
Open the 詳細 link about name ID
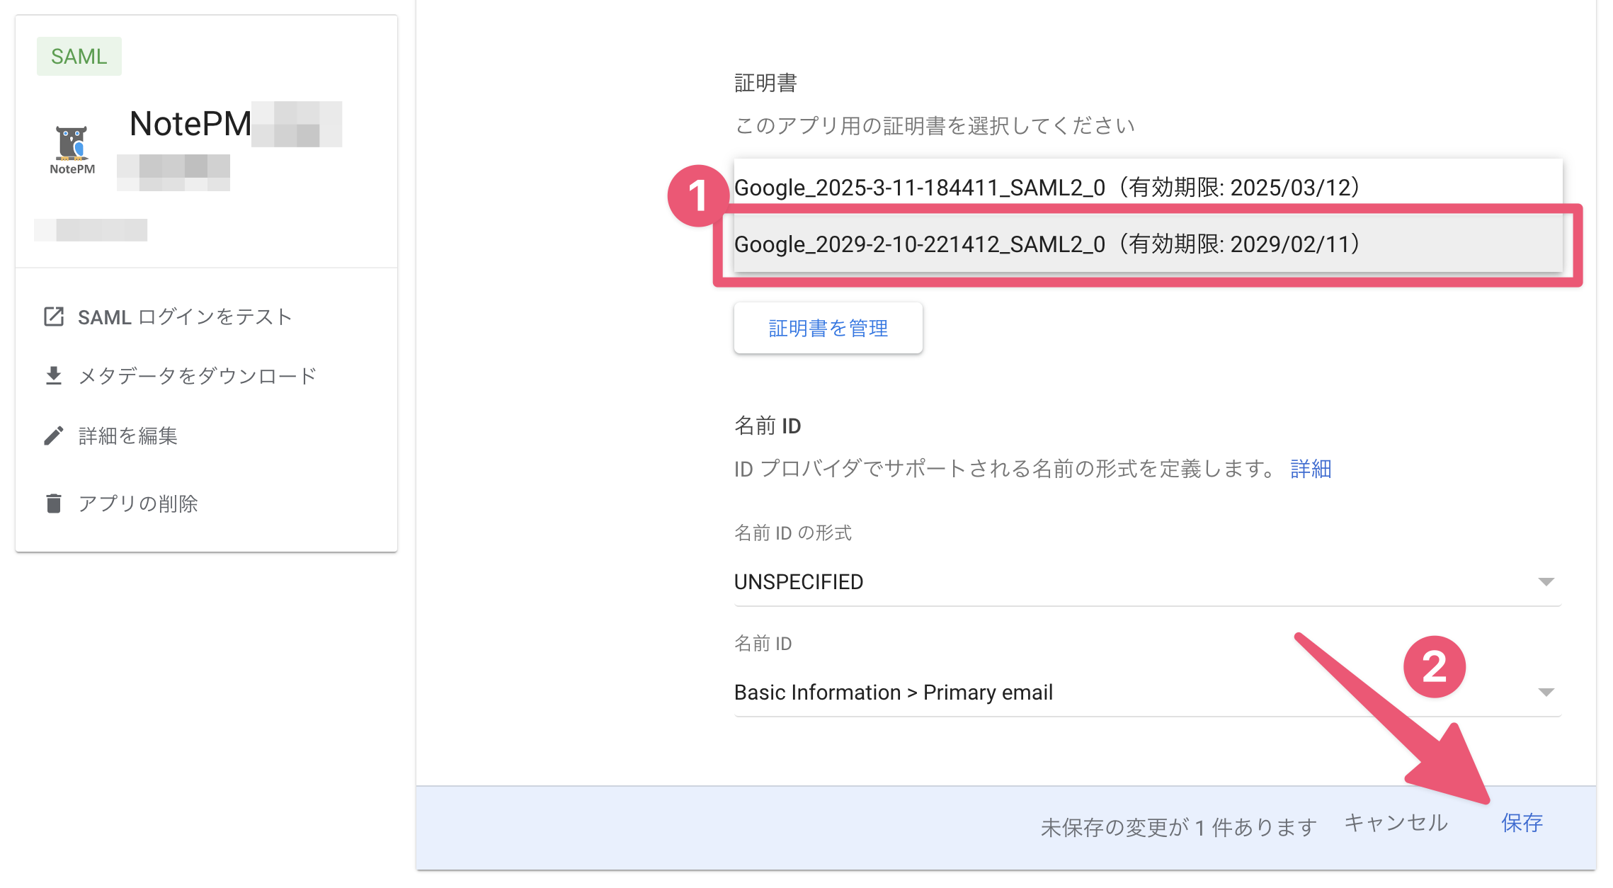point(1311,469)
